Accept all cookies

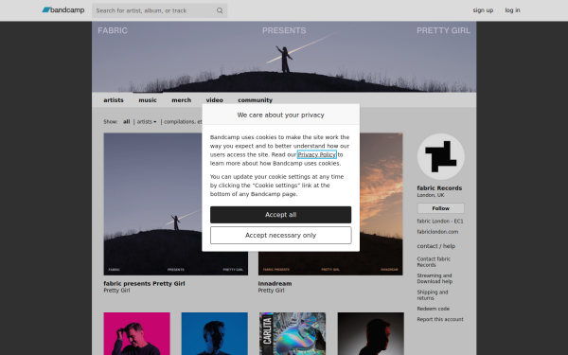(281, 215)
